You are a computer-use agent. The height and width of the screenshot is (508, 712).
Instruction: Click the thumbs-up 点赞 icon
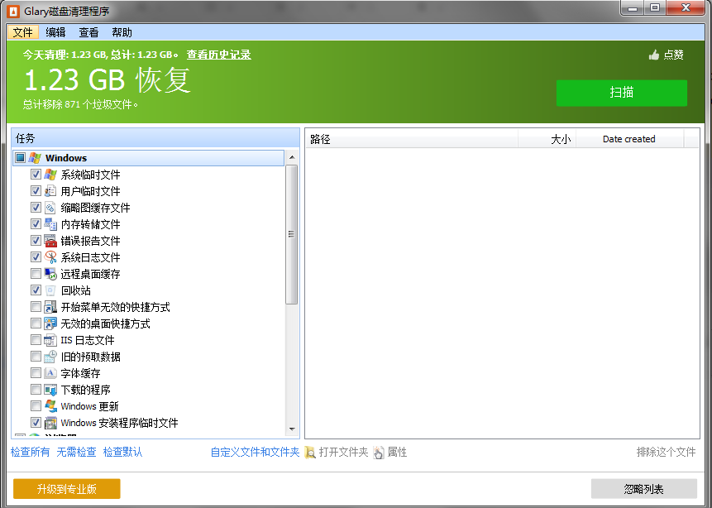[654, 55]
